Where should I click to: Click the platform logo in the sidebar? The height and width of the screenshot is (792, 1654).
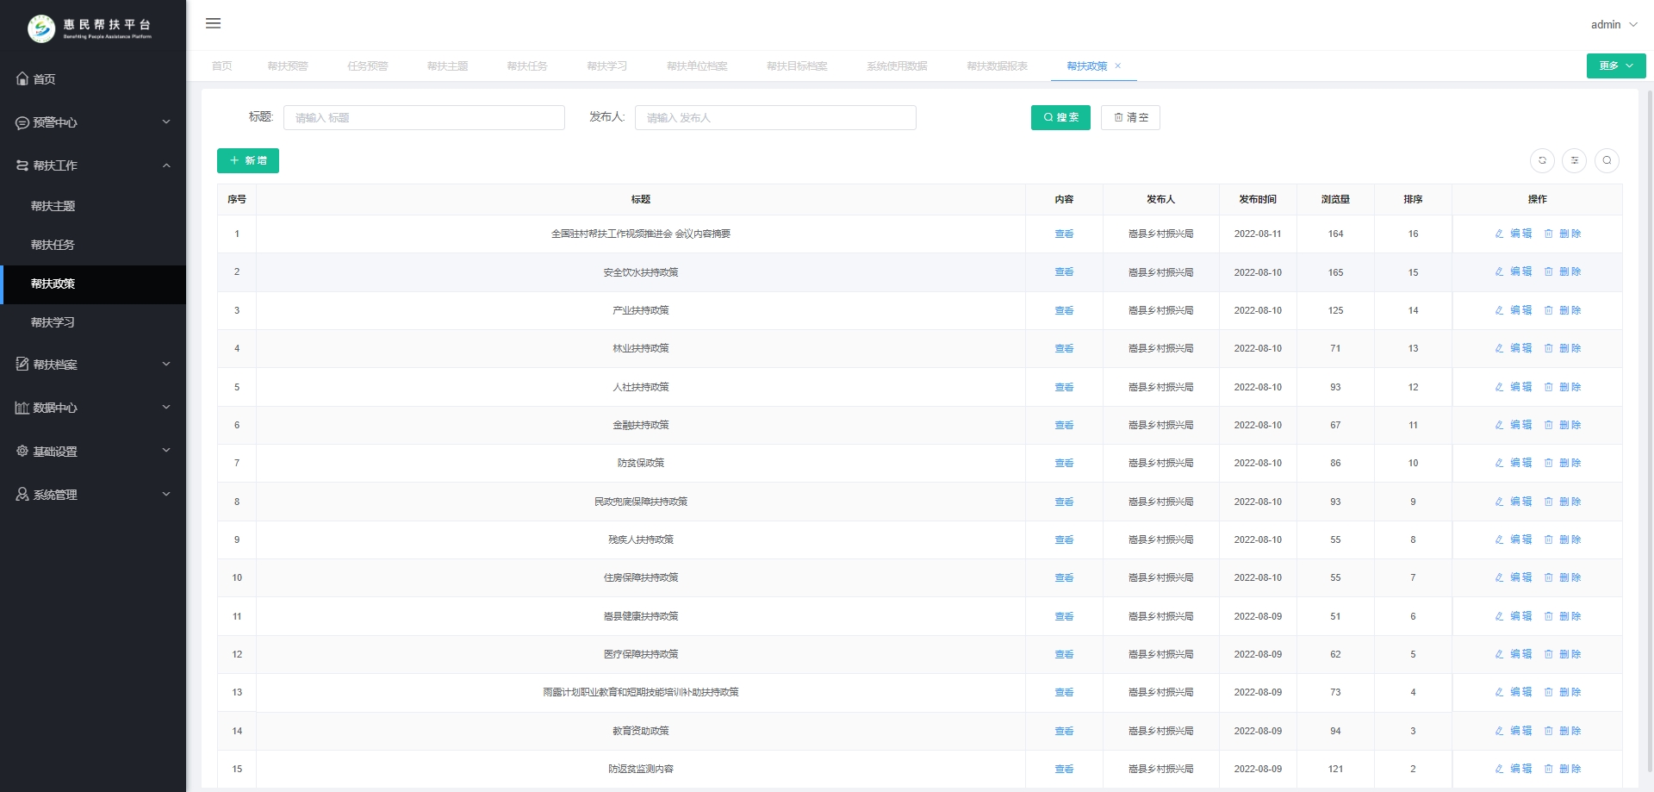90,28
